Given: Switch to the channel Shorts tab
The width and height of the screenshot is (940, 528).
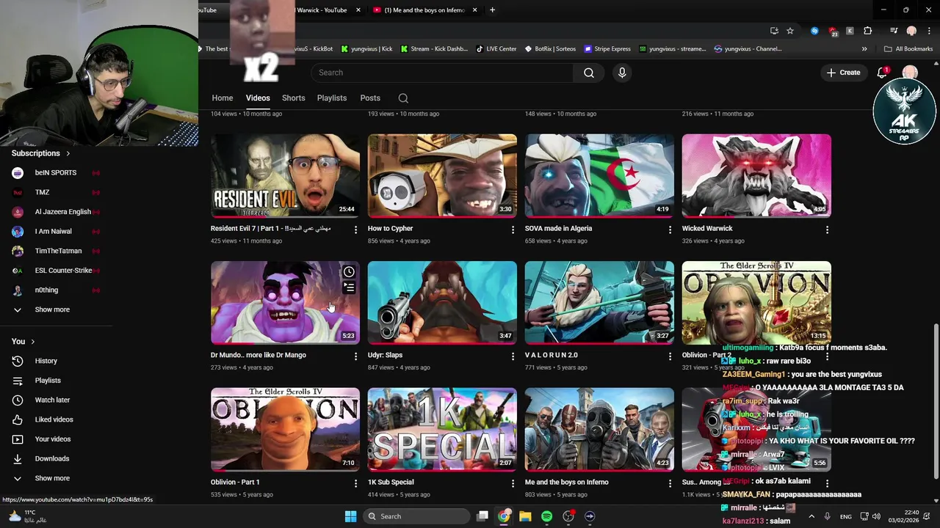Looking at the screenshot, I should [294, 98].
